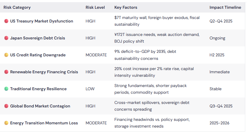Click the LOW risk level label
The height and width of the screenshot is (134, 247).
[90, 89]
